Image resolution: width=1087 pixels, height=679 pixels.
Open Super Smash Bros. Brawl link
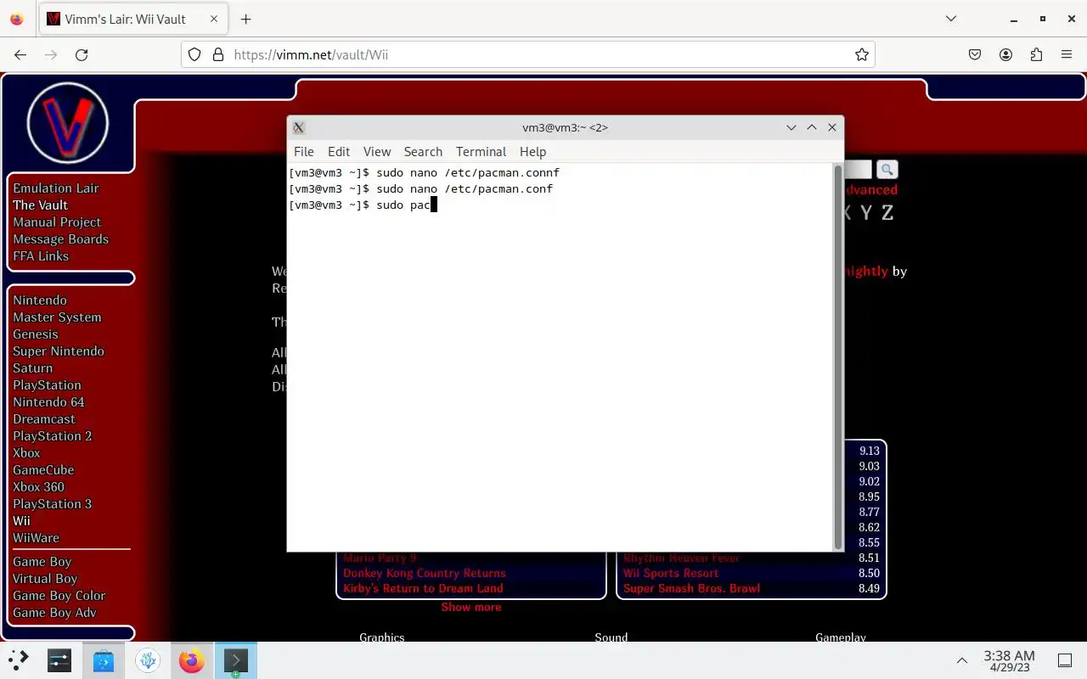point(691,588)
